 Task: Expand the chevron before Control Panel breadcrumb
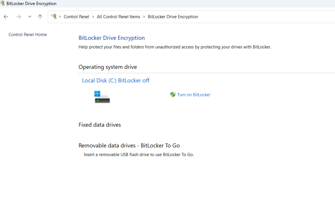(x=60, y=17)
